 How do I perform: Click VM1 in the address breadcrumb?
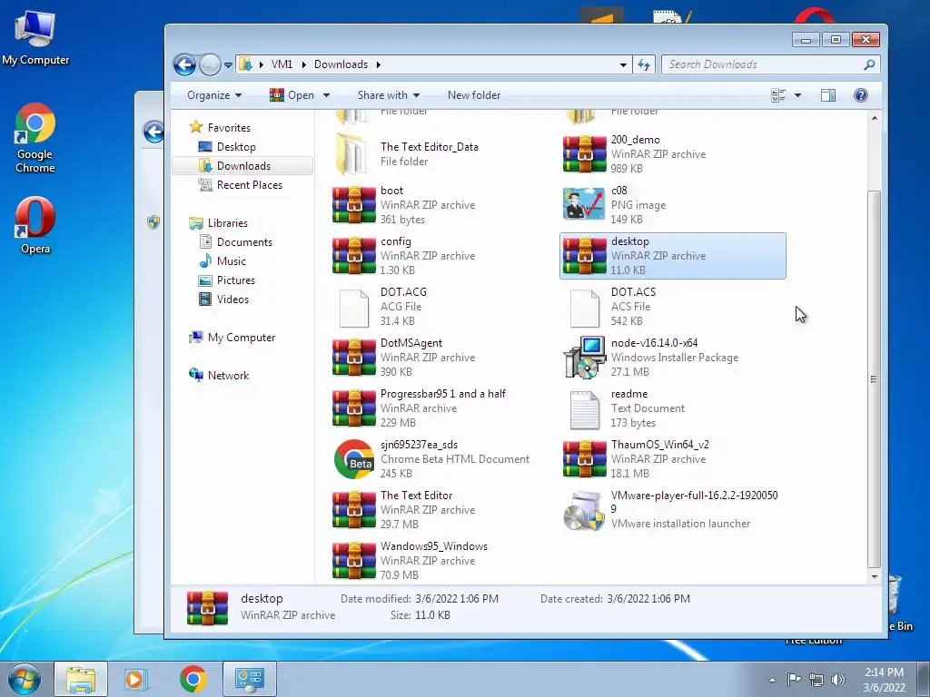pyautogui.click(x=282, y=64)
